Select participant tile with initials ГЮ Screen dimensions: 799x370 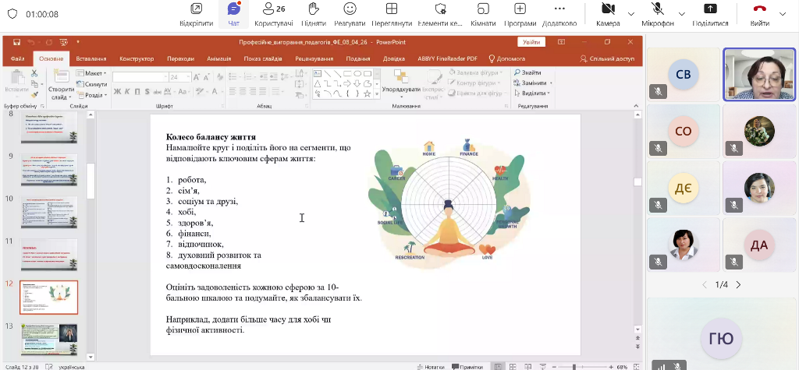pyautogui.click(x=721, y=338)
